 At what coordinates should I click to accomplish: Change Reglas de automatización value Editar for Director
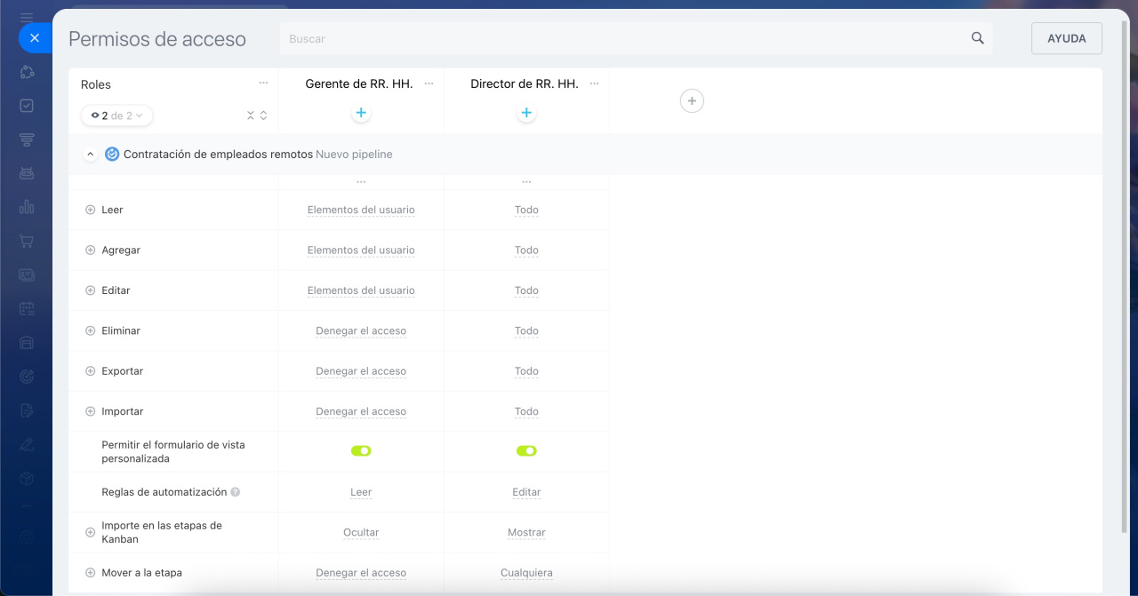coord(526,492)
